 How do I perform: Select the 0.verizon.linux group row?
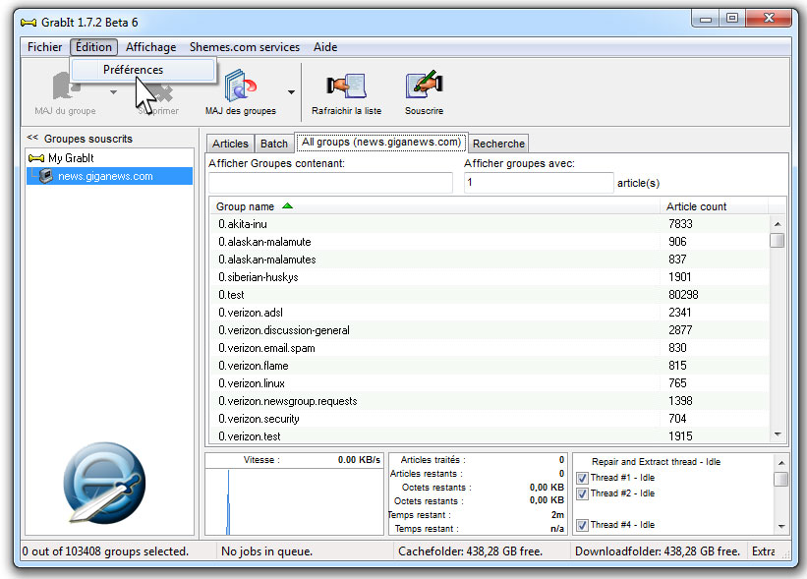[490, 383]
